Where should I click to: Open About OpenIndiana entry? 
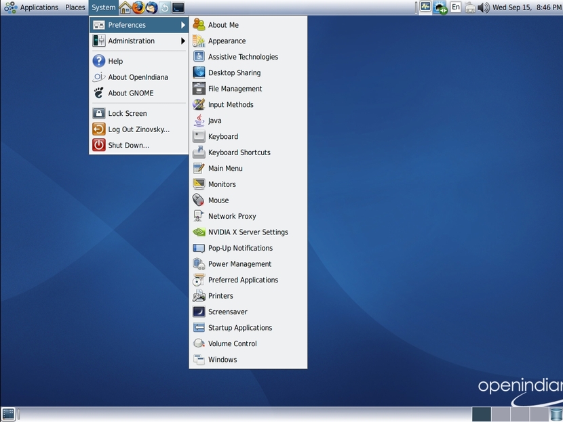pyautogui.click(x=138, y=77)
